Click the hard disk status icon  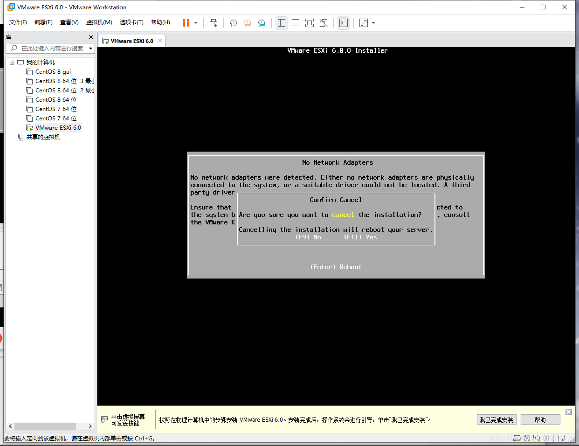pos(517,438)
